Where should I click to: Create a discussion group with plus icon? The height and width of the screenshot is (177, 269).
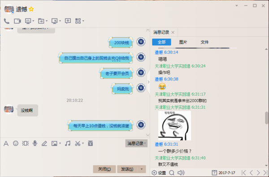(x=68, y=21)
